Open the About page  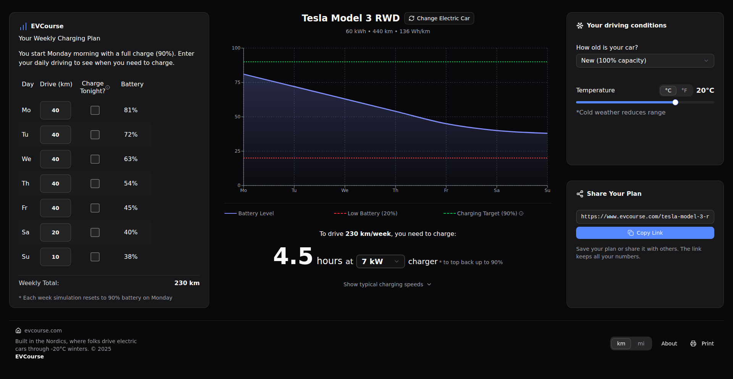coord(669,344)
